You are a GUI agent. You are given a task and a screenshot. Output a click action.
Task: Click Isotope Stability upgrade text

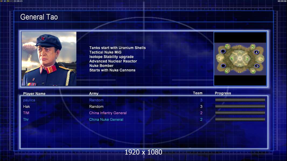point(111,57)
